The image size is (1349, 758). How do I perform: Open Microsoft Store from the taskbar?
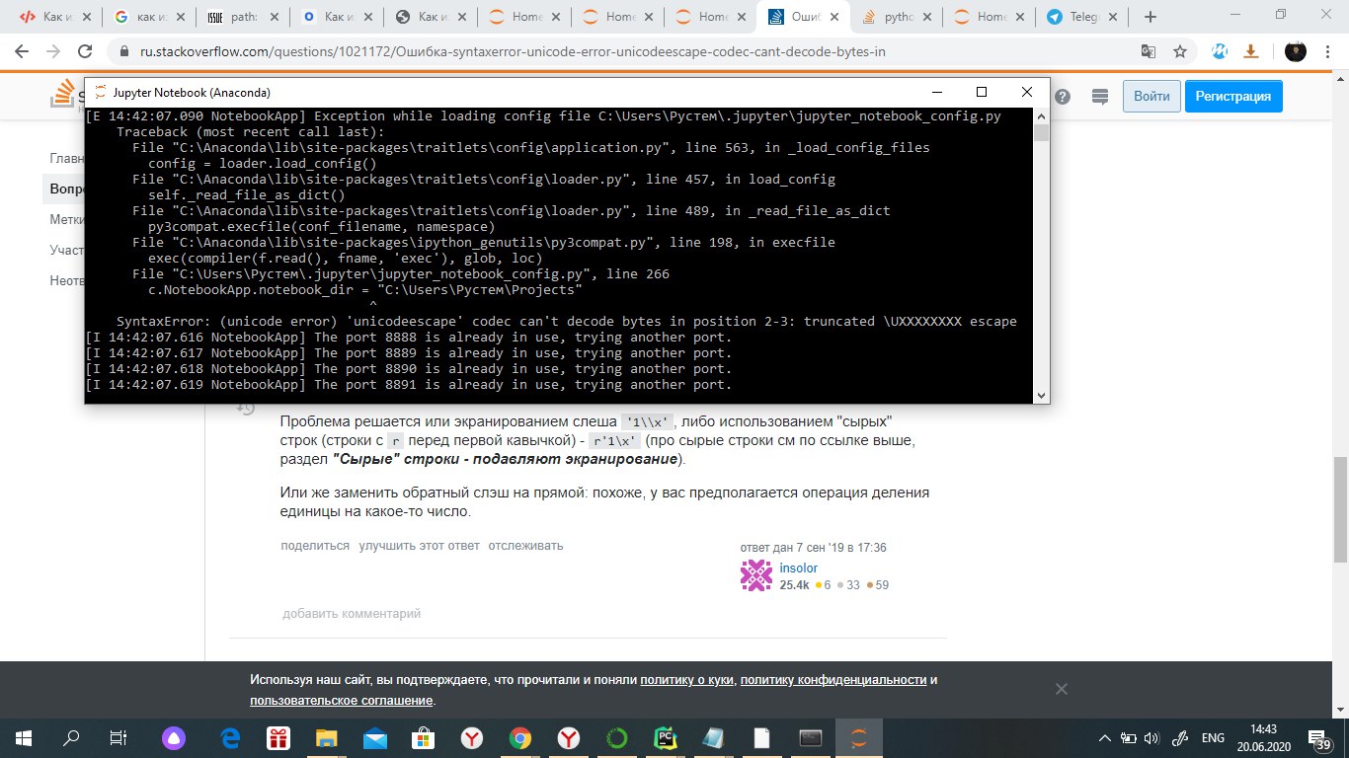click(x=423, y=737)
